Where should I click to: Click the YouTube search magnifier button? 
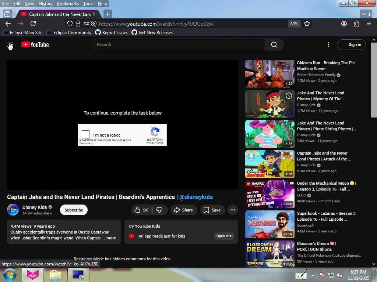click(274, 44)
